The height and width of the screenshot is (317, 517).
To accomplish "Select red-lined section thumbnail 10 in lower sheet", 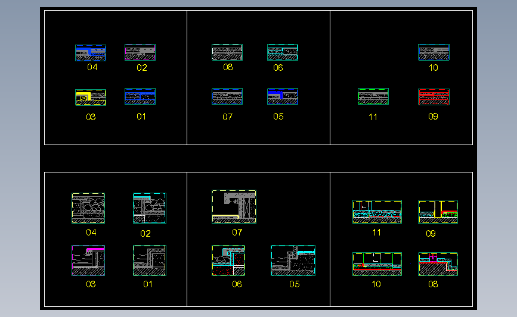I will [x=377, y=264].
